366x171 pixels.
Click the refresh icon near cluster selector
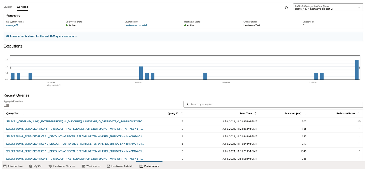286,7
